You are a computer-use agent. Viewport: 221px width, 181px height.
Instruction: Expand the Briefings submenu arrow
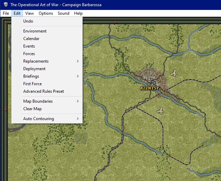pyautogui.click(x=78, y=76)
